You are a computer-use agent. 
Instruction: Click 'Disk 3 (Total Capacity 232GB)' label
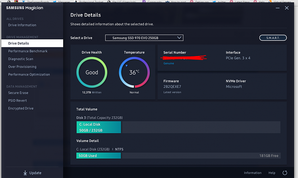(x=99, y=118)
